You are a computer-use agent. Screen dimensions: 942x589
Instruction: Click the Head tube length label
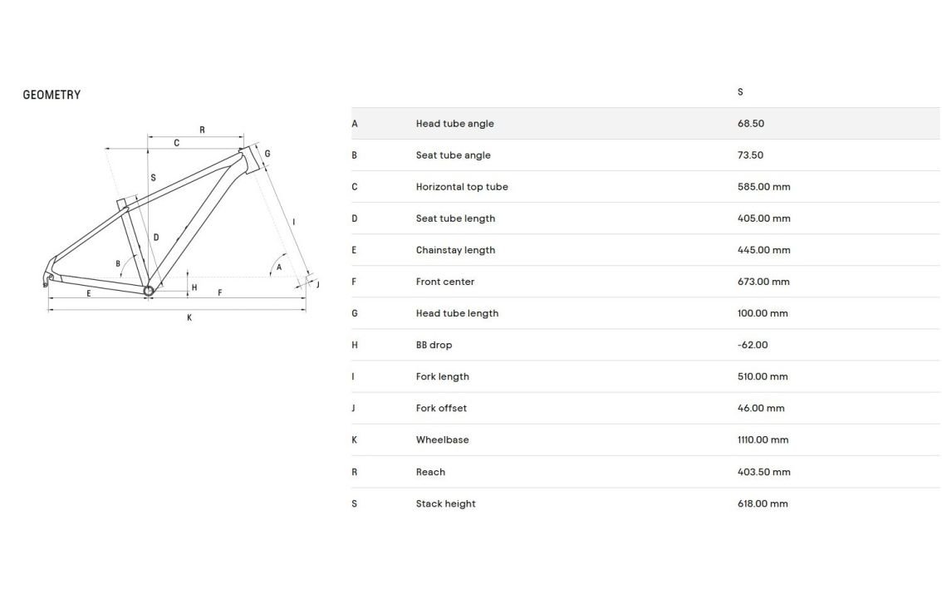(457, 313)
